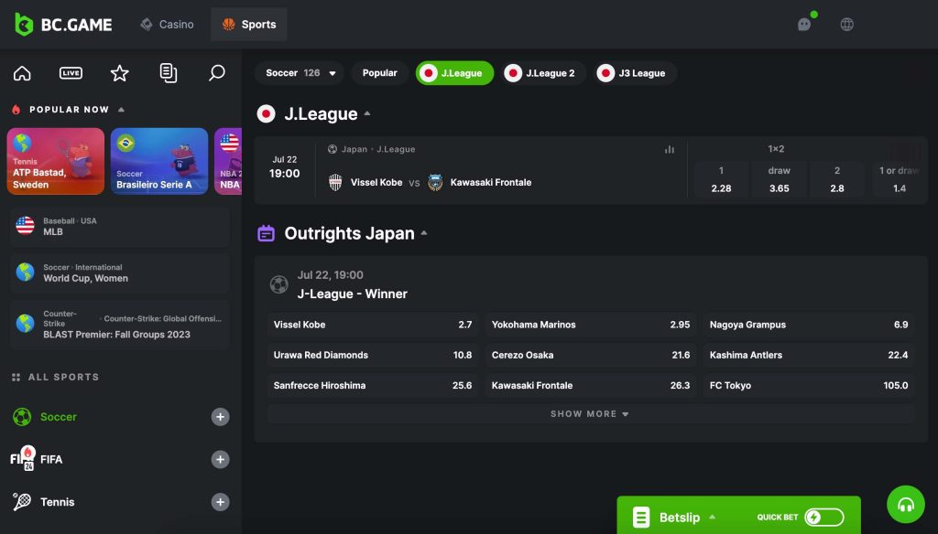Select the J.League 2 filter chip
The image size is (938, 534).
(x=544, y=73)
